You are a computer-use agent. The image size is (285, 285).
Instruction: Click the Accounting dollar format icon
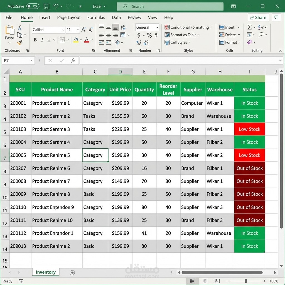(139, 35)
